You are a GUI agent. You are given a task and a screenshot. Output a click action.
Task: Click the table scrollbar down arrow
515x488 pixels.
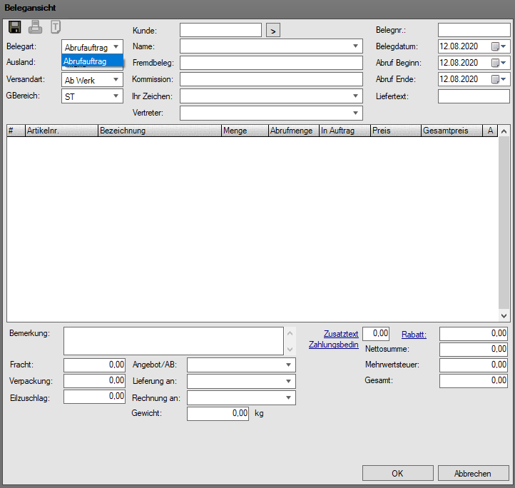(504, 315)
